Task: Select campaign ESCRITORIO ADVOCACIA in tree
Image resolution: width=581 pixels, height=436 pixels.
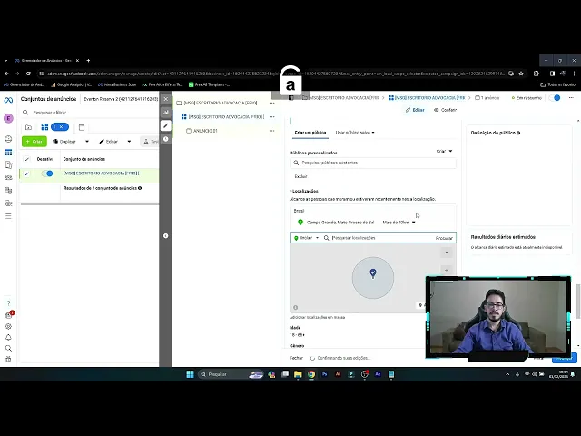Action: [x=221, y=103]
